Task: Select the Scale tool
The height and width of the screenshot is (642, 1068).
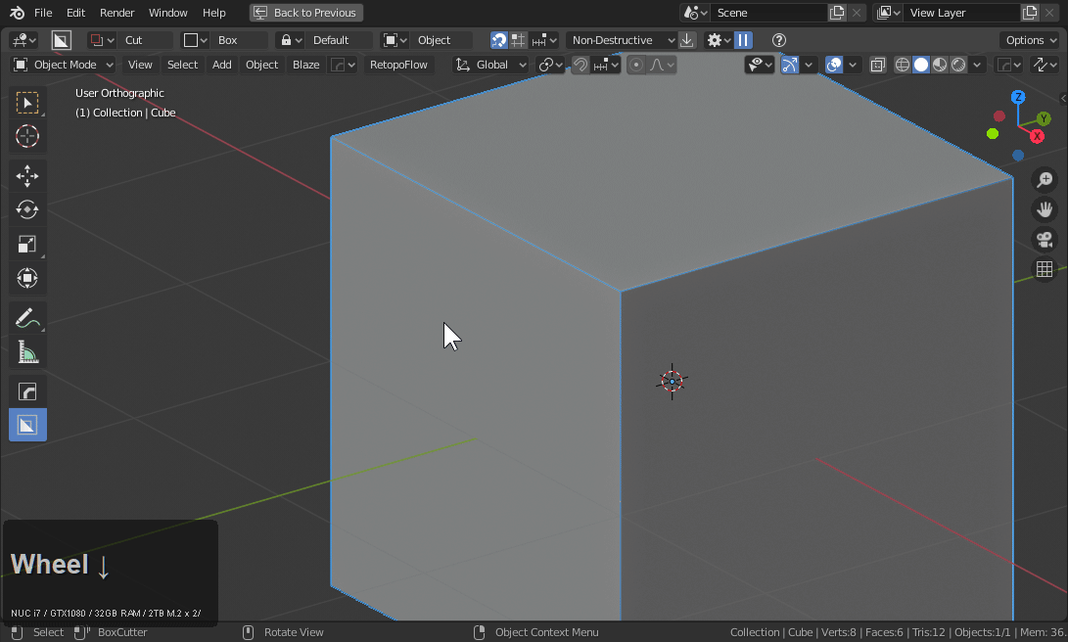Action: coord(27,245)
